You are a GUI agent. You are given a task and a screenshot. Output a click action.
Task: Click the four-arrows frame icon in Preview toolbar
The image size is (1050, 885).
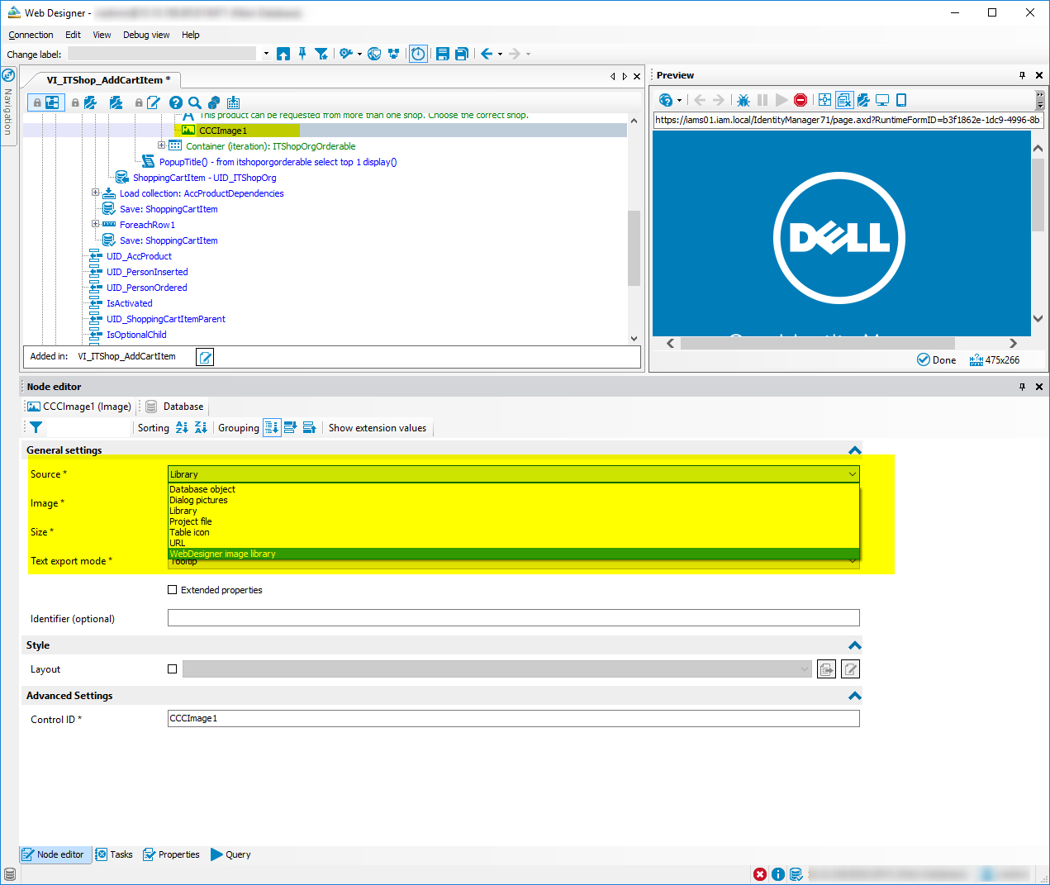pyautogui.click(x=824, y=100)
